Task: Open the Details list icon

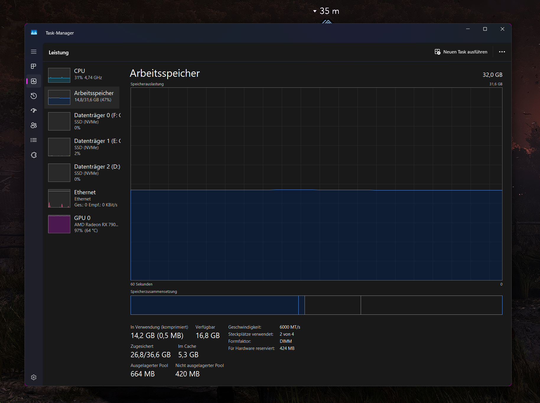Action: 34,140
